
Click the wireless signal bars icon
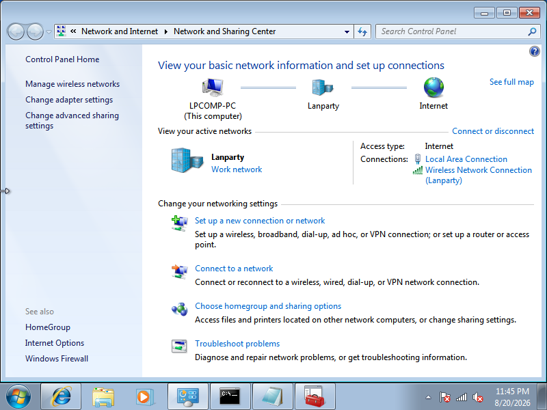pos(418,170)
